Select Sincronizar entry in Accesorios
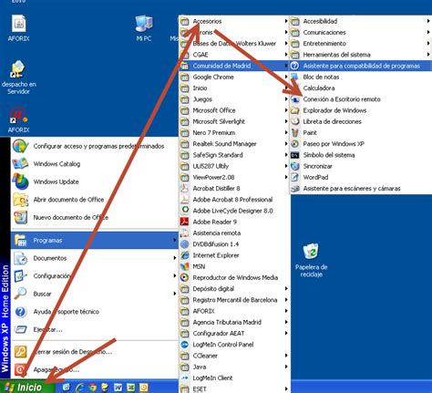The image size is (432, 393). click(x=361, y=166)
